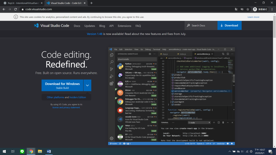Click the Extensions icon in activity bar
The image size is (276, 155).
(112, 83)
